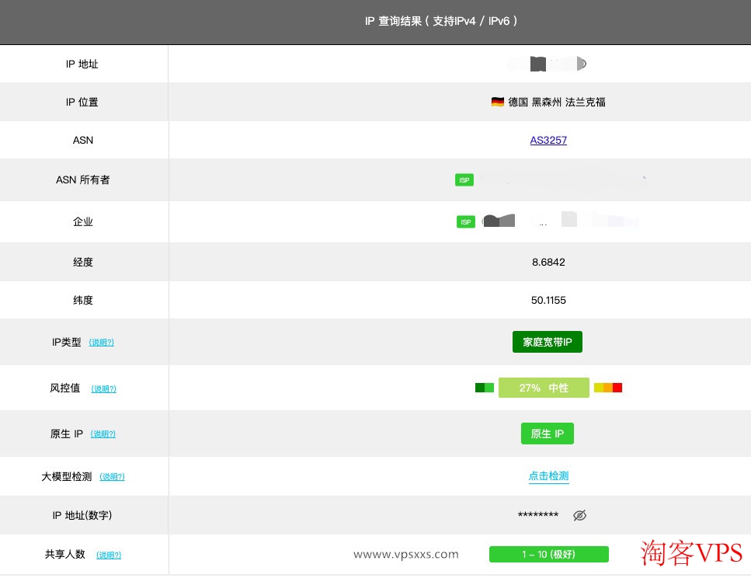Click the 家庭宽带IP type badge

[548, 342]
